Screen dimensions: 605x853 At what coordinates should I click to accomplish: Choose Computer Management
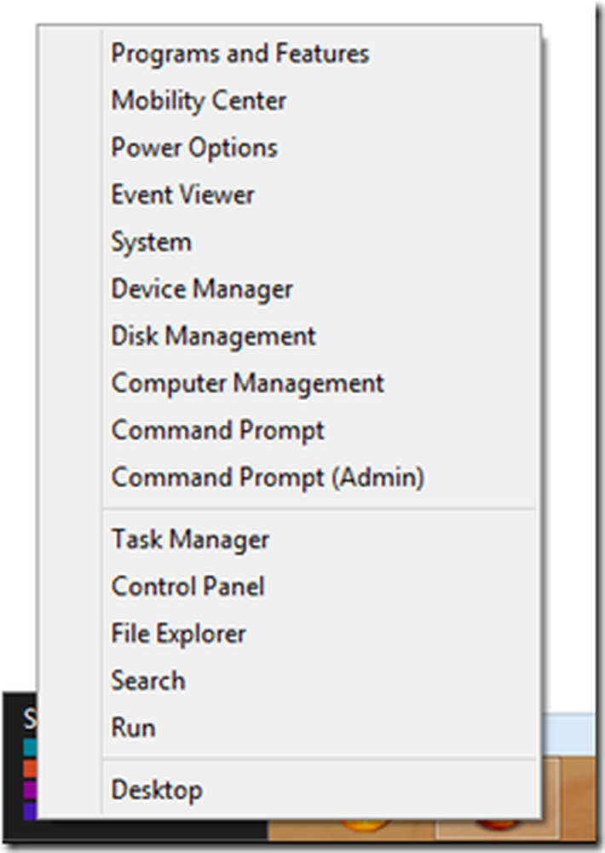247,383
